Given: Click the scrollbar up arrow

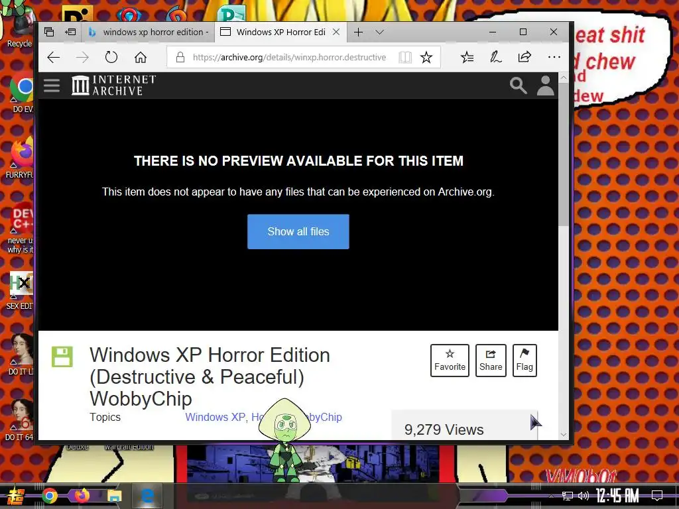Looking at the screenshot, I should click(x=563, y=78).
